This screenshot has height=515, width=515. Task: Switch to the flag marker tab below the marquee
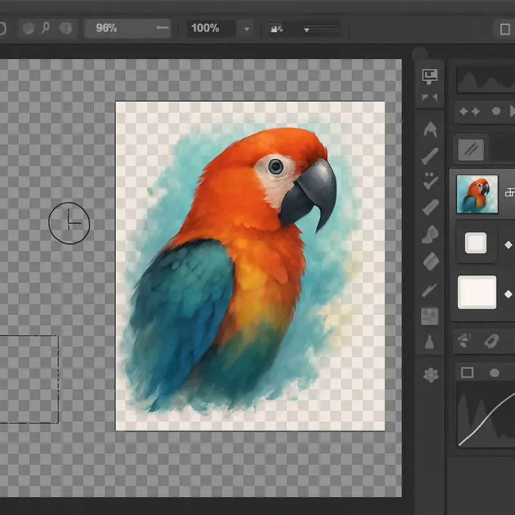click(429, 95)
